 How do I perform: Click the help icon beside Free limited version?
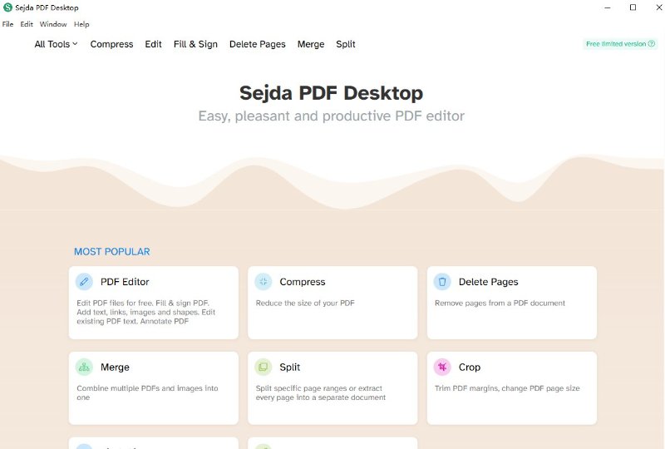coord(652,44)
